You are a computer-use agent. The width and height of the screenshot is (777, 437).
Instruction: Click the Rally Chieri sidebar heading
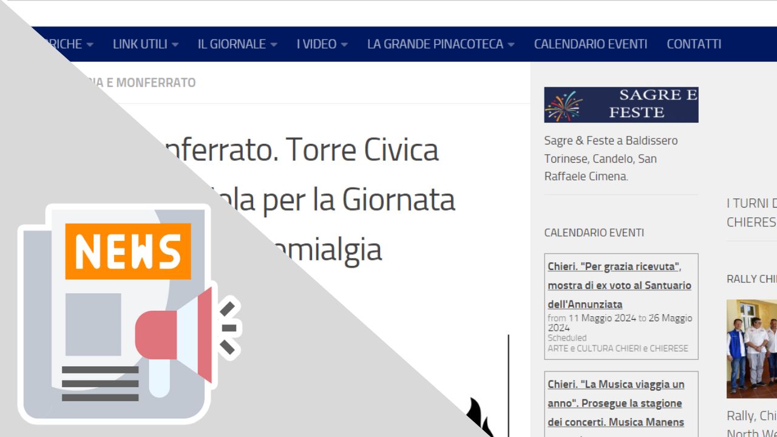pyautogui.click(x=752, y=279)
